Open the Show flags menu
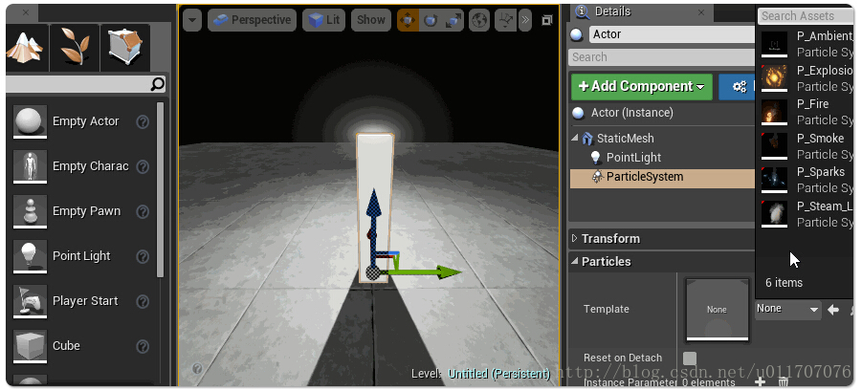Screen dimensions: 862x391 (x=371, y=20)
